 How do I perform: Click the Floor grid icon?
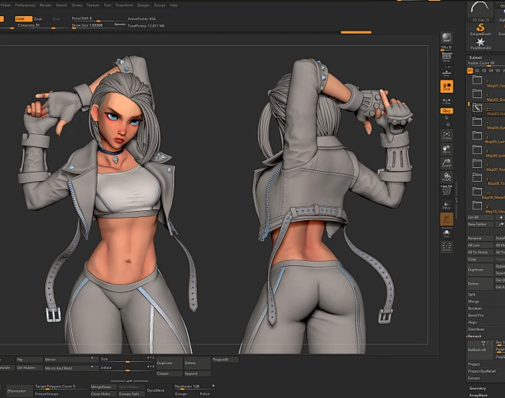(447, 73)
